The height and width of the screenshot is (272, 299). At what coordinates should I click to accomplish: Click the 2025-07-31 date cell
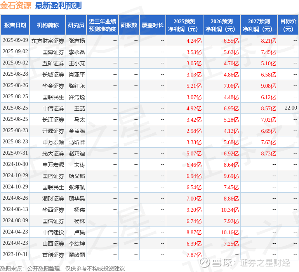(x=15, y=153)
